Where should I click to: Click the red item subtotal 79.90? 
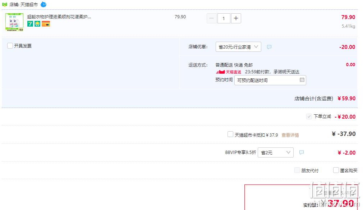pos(348,17)
